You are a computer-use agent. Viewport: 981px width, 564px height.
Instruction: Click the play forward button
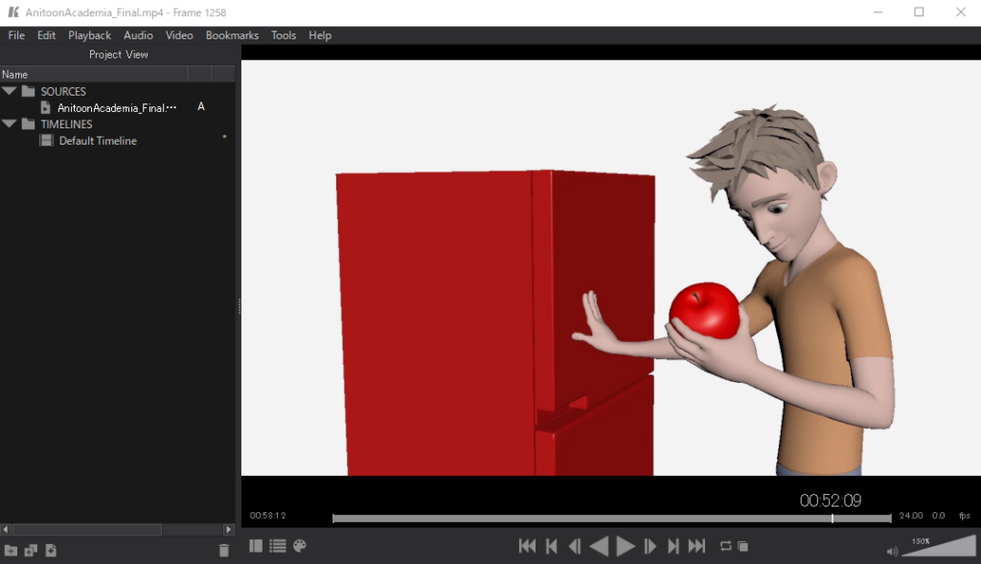(626, 547)
